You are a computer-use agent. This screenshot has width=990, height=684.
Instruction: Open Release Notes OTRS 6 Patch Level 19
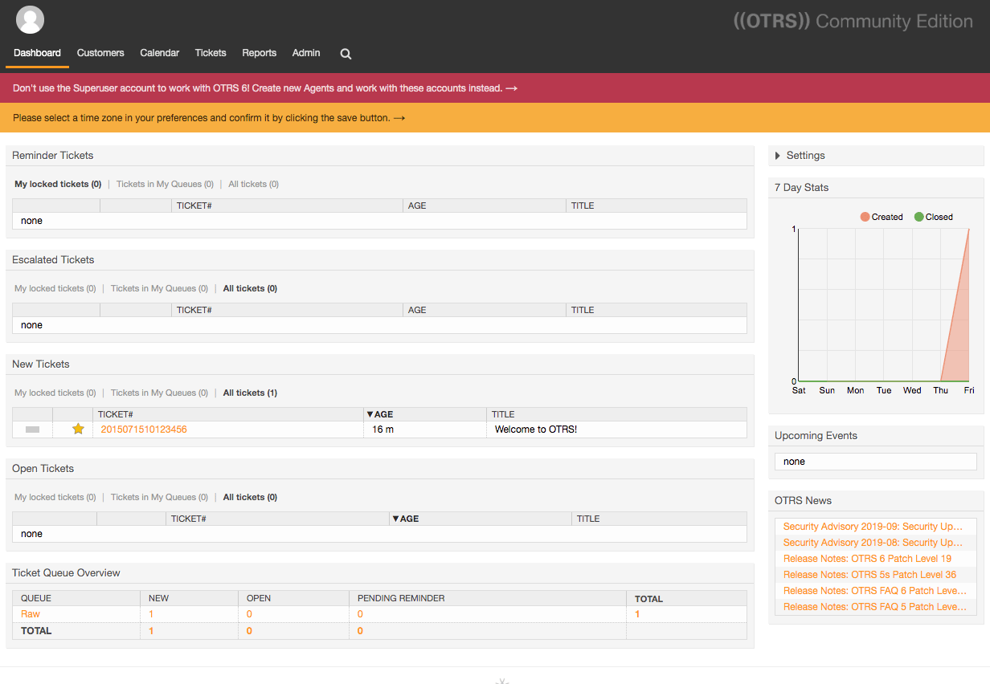867,559
